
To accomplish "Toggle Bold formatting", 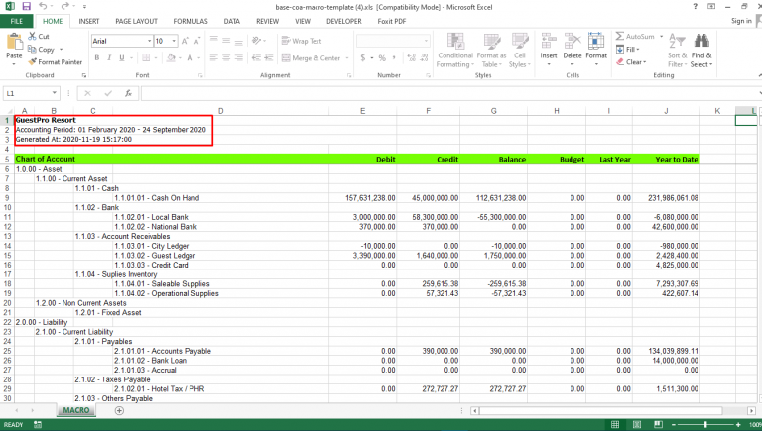I will pyautogui.click(x=96, y=58).
